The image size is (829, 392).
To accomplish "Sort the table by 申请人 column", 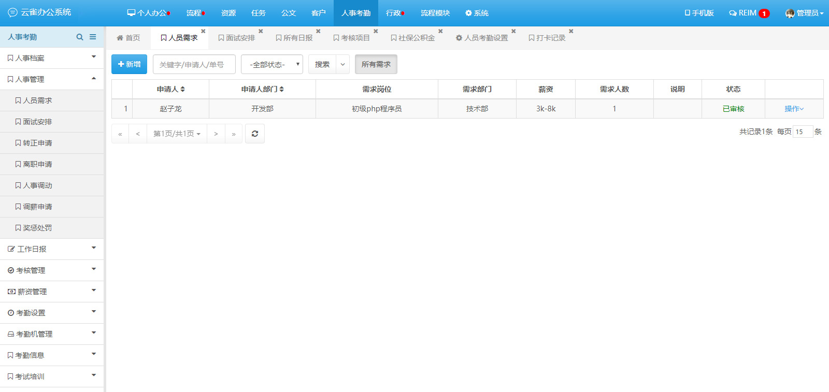I will [x=171, y=89].
